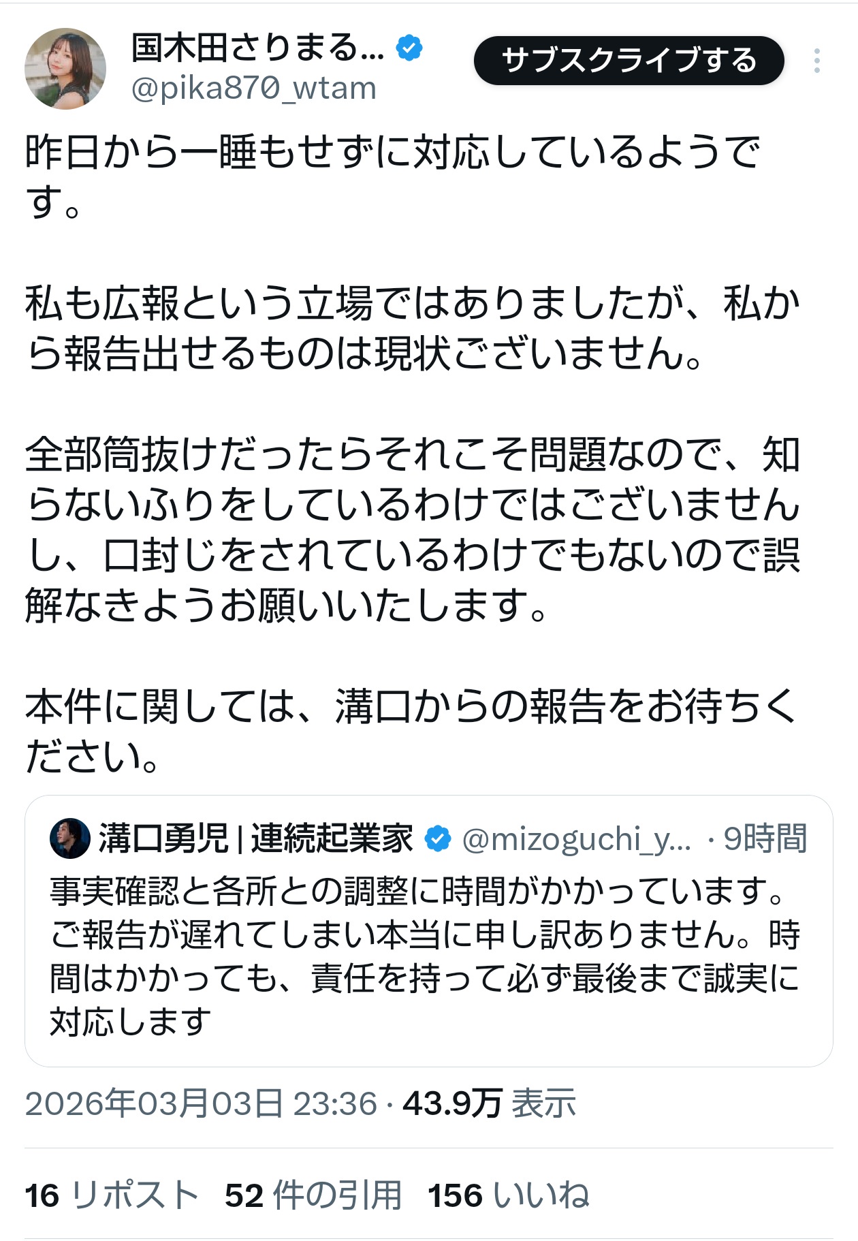This screenshot has width=858, height=1241.
Task: Show the 16 リポスト list
Action: [112, 1195]
